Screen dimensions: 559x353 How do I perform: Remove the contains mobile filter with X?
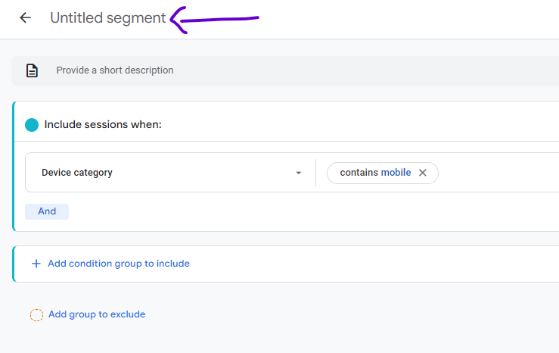pos(422,173)
